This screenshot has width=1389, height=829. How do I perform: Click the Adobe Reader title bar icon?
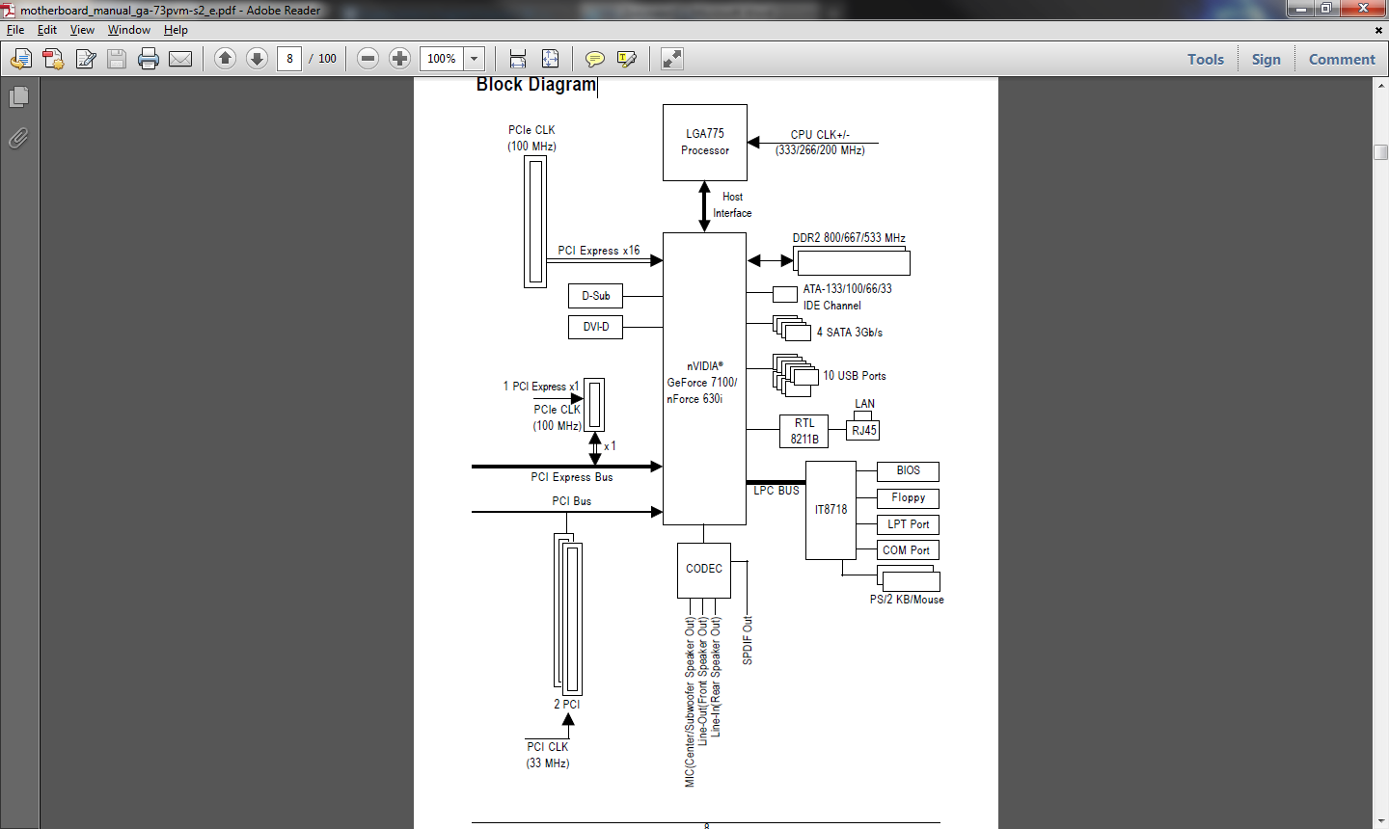tap(10, 10)
